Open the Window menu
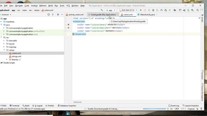 (x=75, y=6)
